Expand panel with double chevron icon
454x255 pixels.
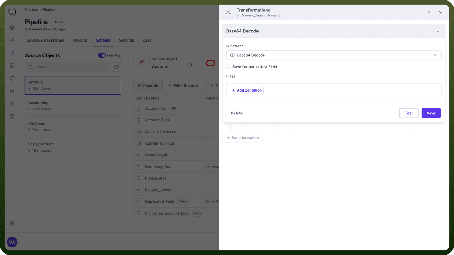(x=428, y=12)
